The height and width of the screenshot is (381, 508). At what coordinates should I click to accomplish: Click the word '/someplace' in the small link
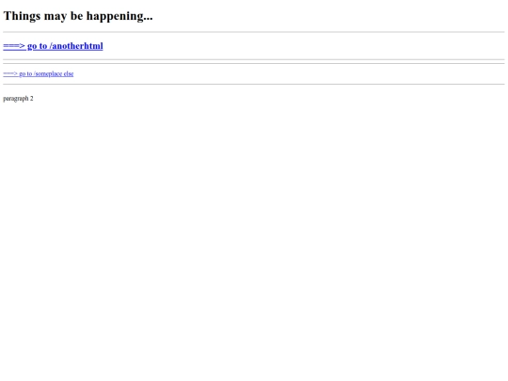(x=48, y=74)
